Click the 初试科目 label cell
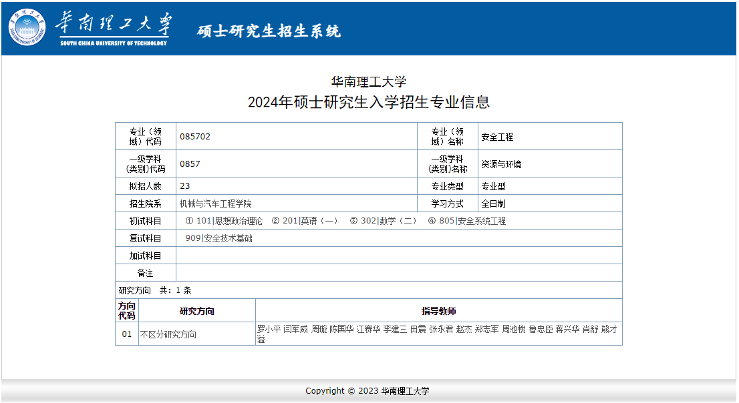The height and width of the screenshot is (403, 739). tap(146, 221)
